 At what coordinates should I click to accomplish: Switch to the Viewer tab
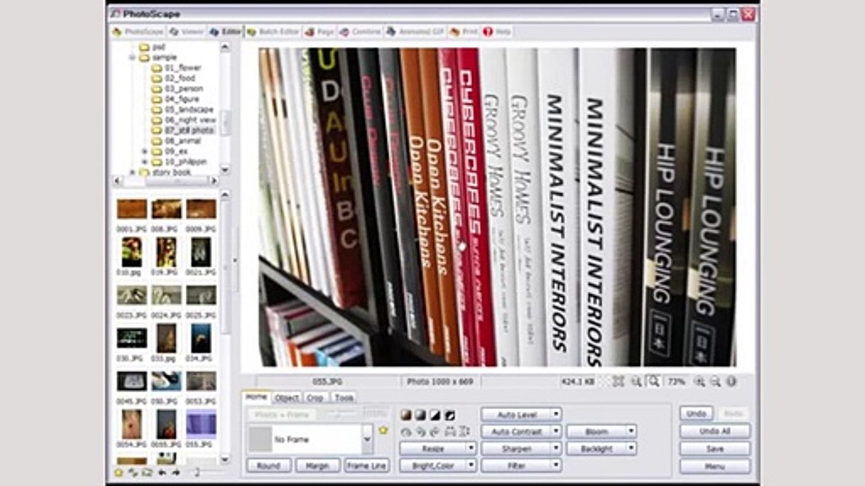(x=186, y=32)
